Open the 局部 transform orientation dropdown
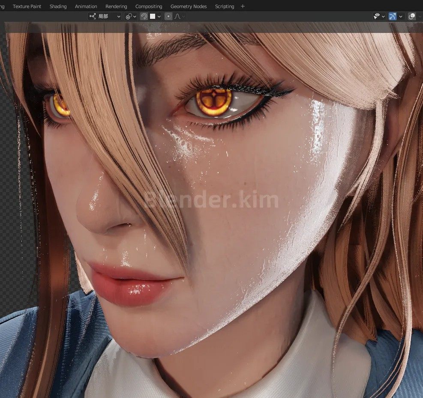Screen dimensions: 423x398 click(x=105, y=16)
